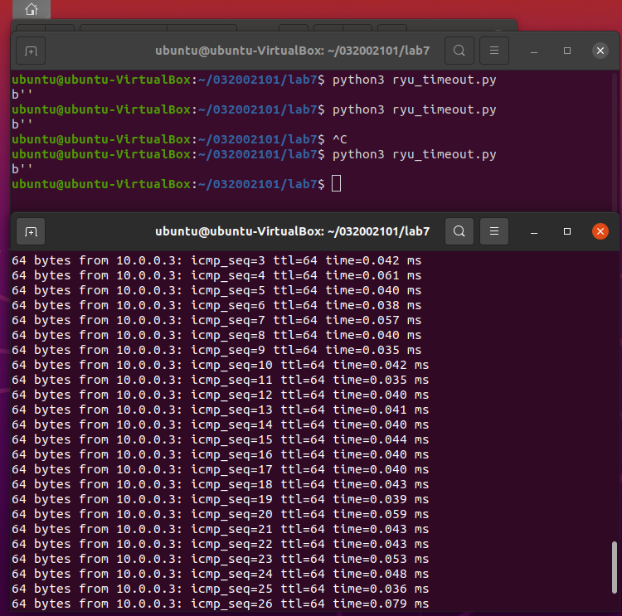Click the ping line with icmp_seq=12
This screenshot has height=616, width=622.
click(220, 395)
